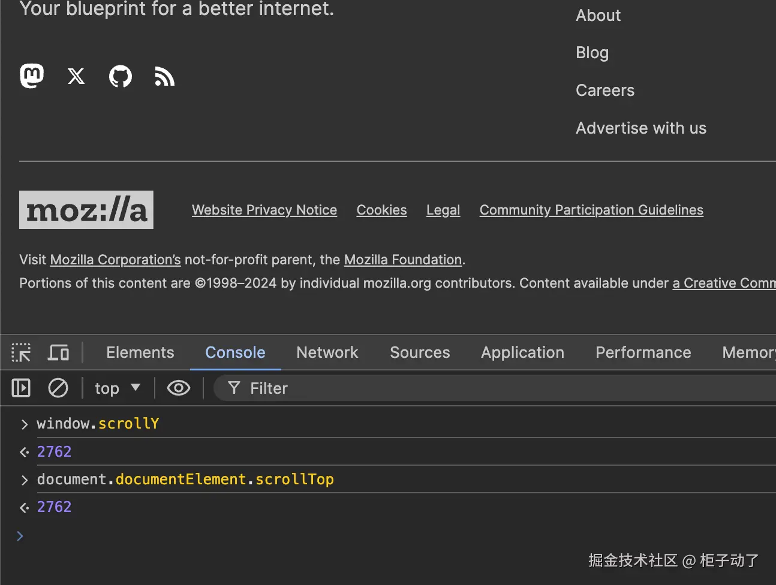
Task: Click the X (Twitter) icon
Action: (76, 76)
